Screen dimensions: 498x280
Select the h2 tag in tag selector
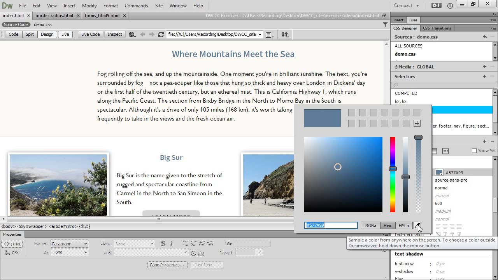(84, 226)
